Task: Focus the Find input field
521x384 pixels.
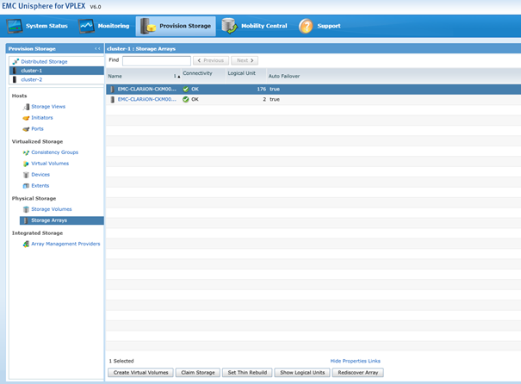Action: tap(157, 60)
